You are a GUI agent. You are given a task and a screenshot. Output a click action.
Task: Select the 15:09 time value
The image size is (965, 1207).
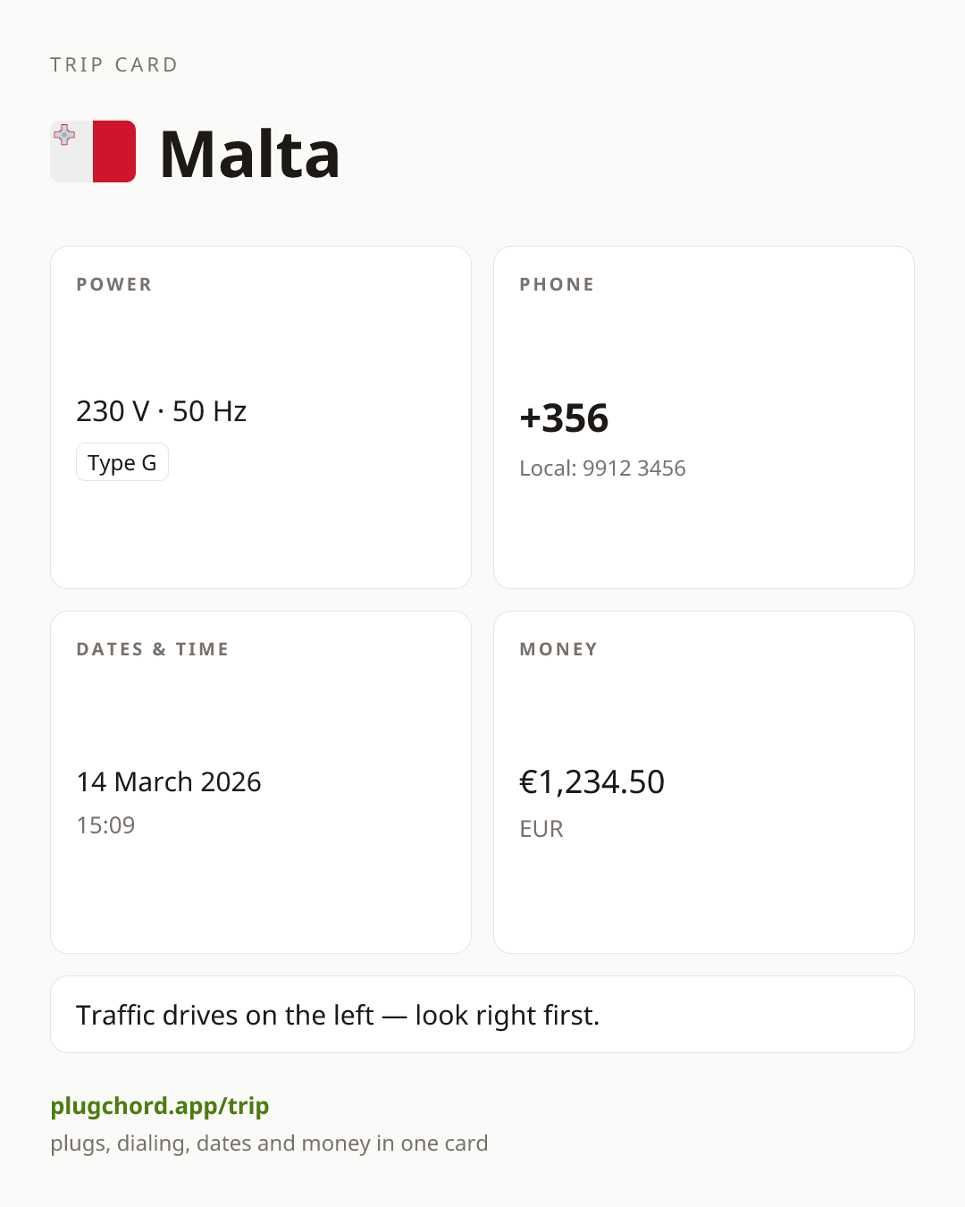(x=105, y=825)
